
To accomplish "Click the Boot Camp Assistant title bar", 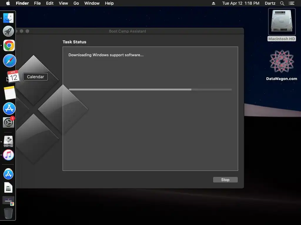I will click(128, 31).
